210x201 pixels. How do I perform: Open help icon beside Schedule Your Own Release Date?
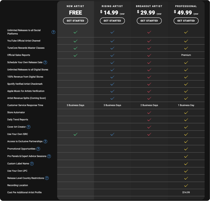pyautogui.click(x=45, y=62)
